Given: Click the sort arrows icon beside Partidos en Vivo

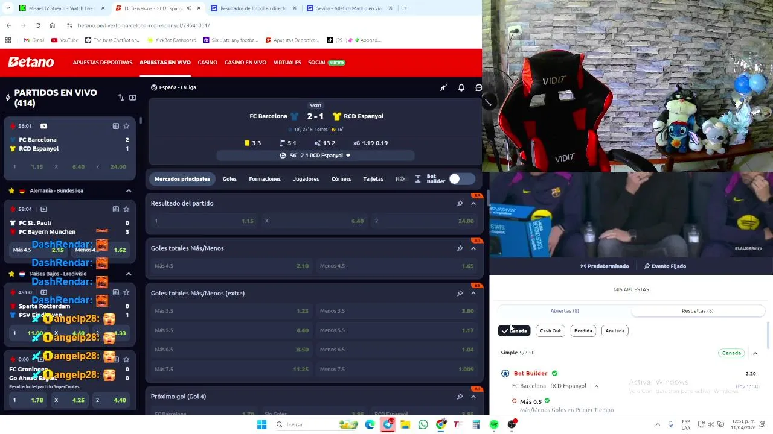Looking at the screenshot, I should [x=121, y=98].
